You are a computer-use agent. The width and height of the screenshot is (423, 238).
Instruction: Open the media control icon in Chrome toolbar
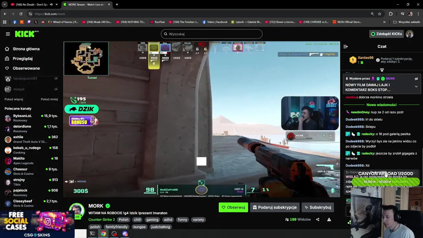pyautogui.click(x=402, y=14)
